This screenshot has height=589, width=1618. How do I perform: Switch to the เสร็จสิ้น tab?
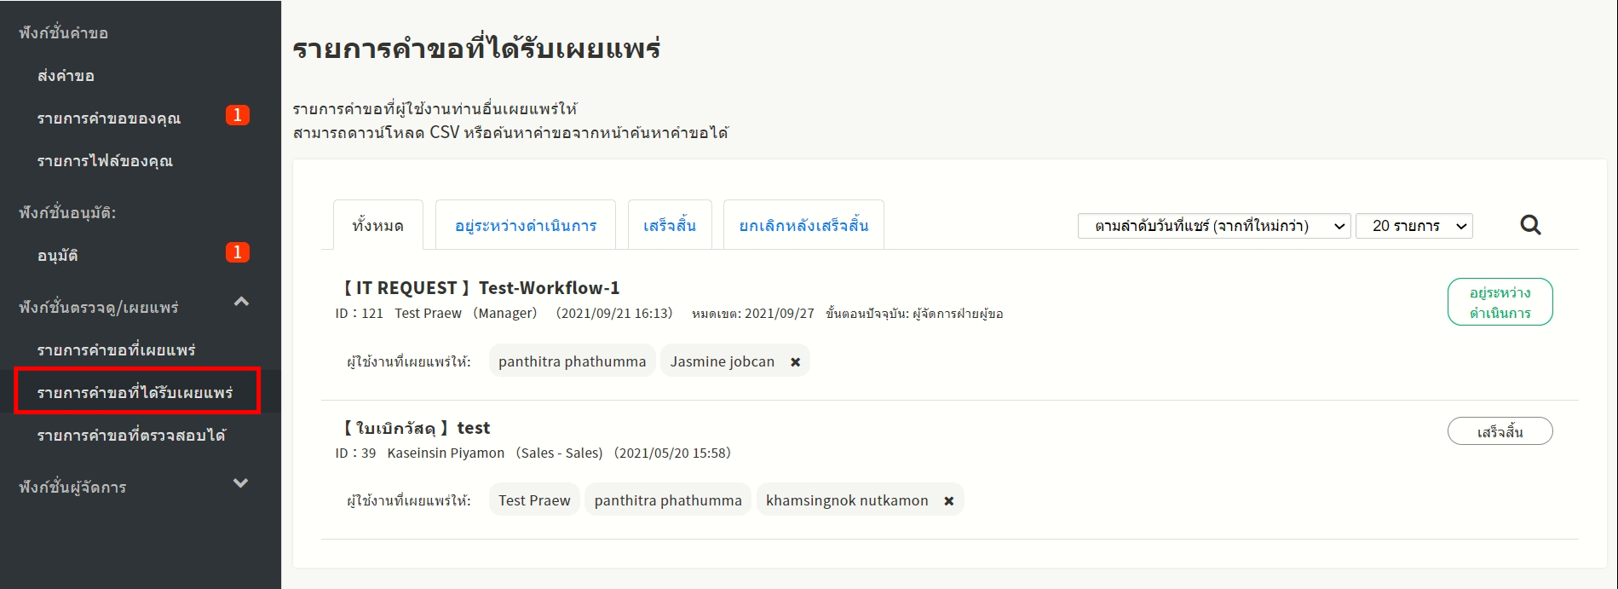pyautogui.click(x=669, y=226)
